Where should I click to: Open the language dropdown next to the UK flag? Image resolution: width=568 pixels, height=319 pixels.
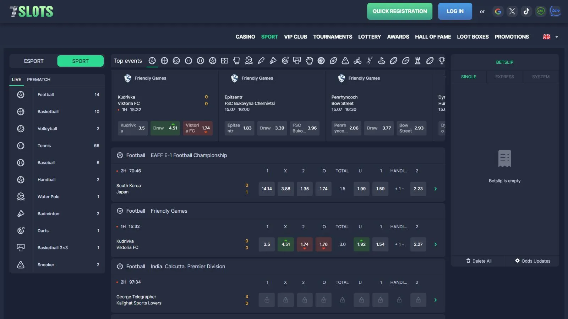[556, 37]
